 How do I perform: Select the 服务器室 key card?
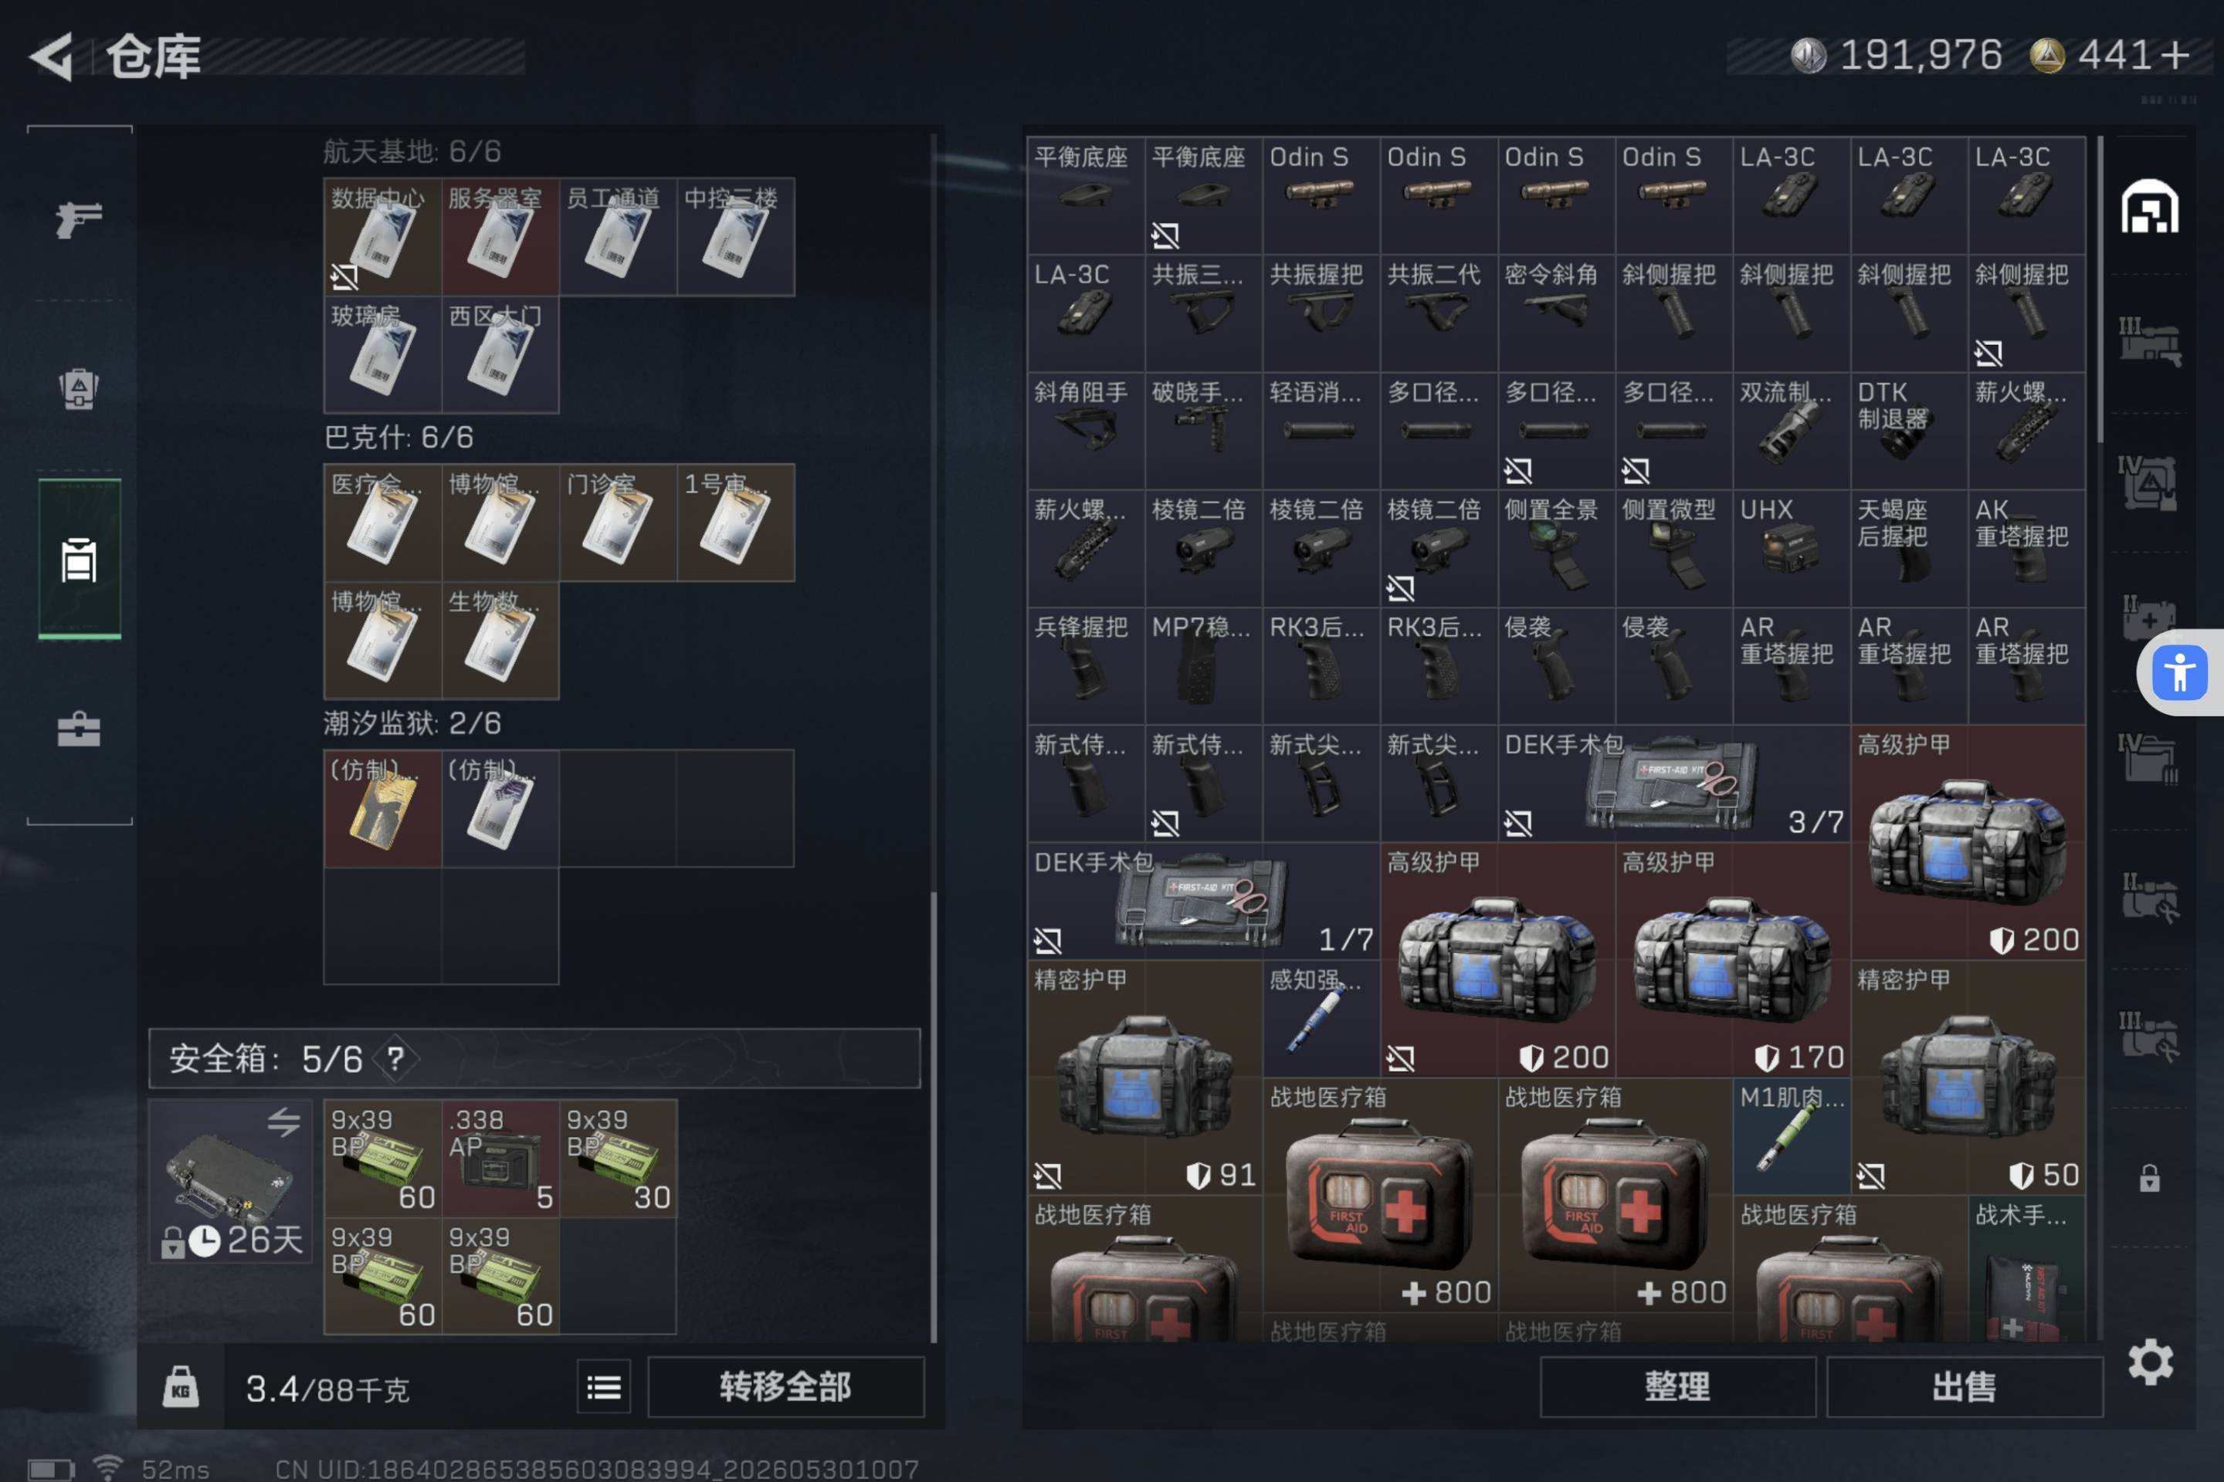[x=500, y=236]
